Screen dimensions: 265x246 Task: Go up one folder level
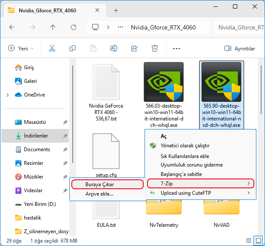tap(53, 27)
